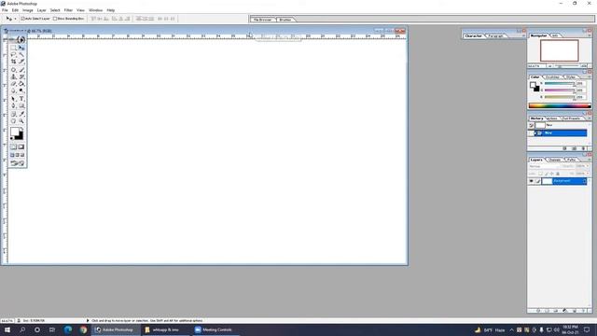
Task: Switch to Full Screen Mode with menu bar
Action: 17,155
